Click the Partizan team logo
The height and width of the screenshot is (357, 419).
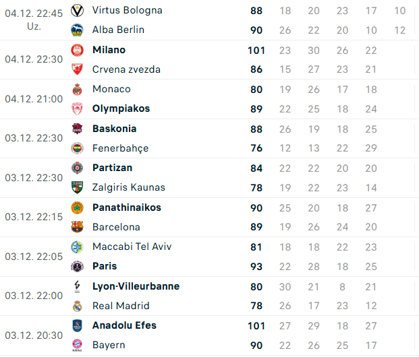pyautogui.click(x=77, y=168)
